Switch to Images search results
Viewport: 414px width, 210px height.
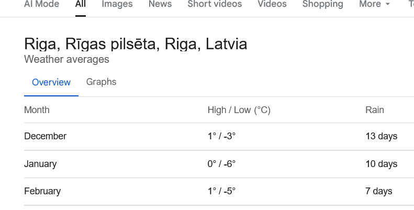tap(117, 4)
